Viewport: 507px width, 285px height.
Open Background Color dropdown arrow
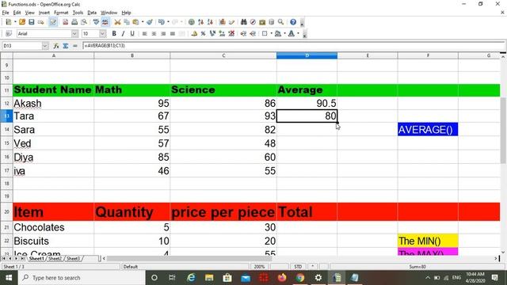pos(284,33)
